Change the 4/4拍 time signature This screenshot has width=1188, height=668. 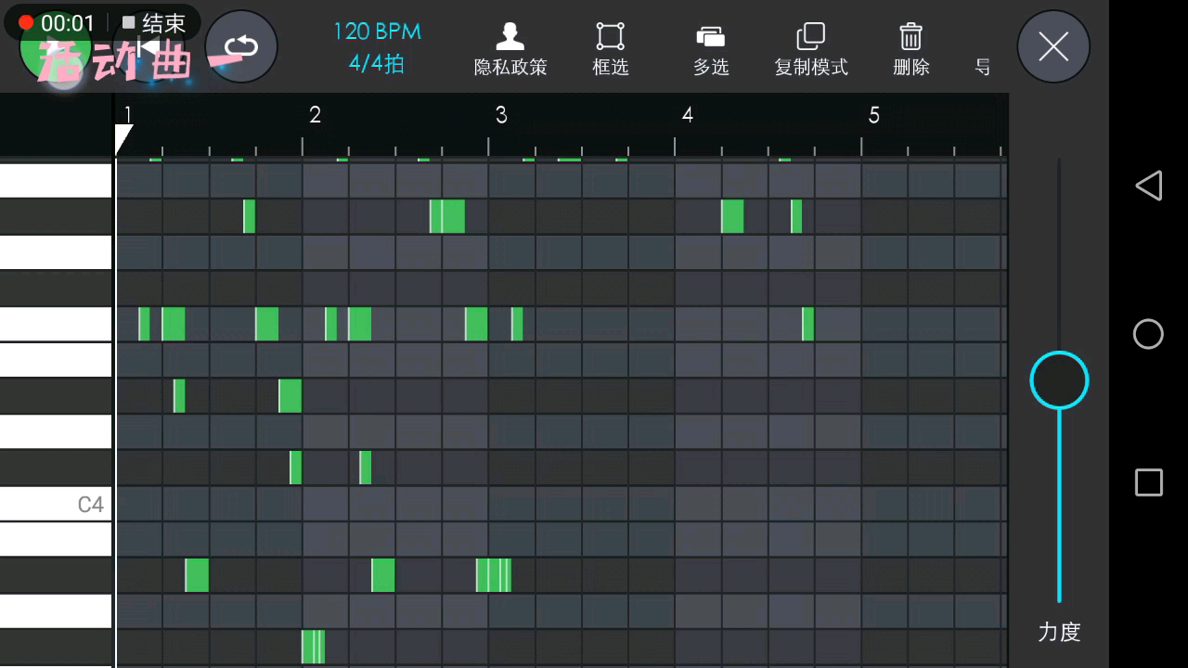pyautogui.click(x=377, y=64)
